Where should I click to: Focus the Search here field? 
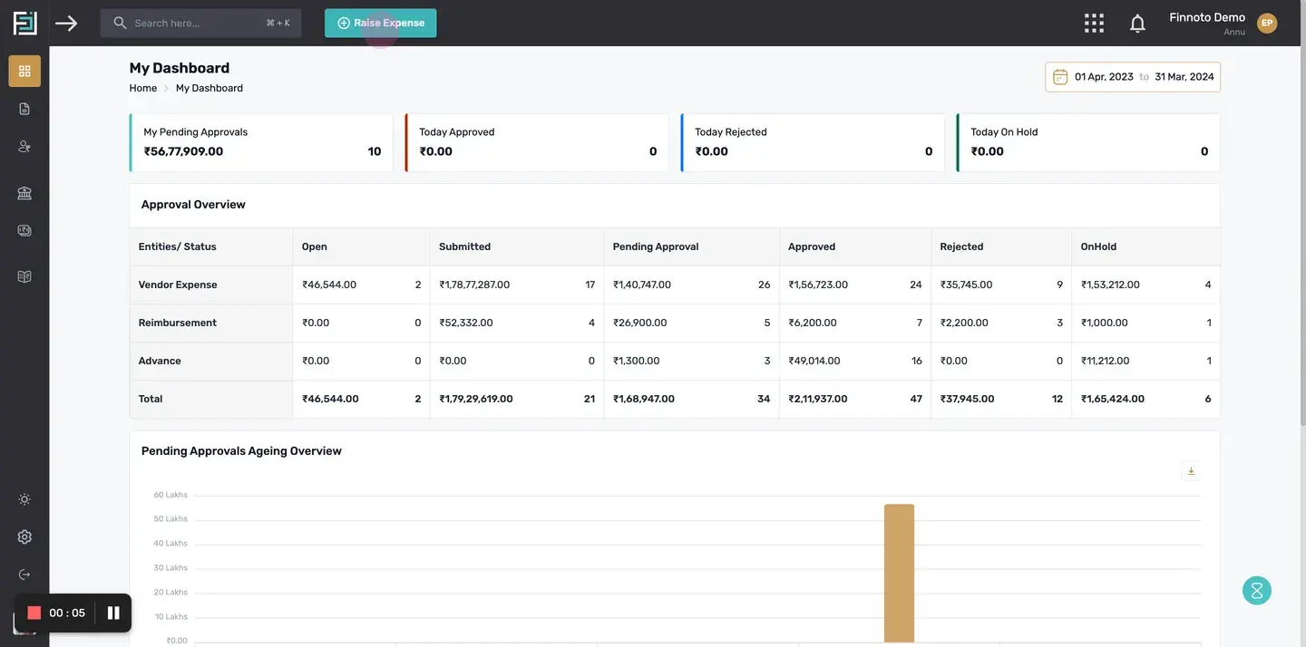tap(201, 23)
